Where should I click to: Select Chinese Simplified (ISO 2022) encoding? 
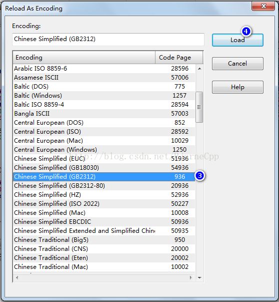(x=104, y=204)
